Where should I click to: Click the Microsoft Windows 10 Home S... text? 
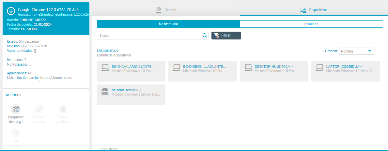tap(350, 71)
